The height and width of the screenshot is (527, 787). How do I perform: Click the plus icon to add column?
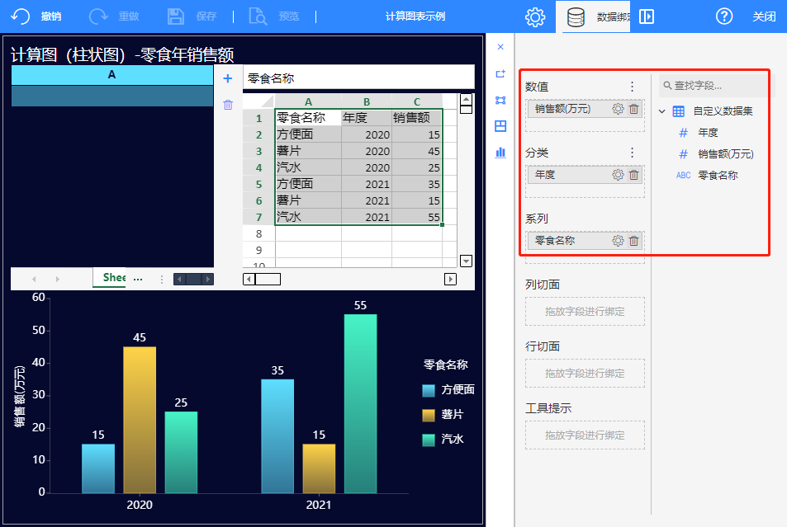coord(228,78)
